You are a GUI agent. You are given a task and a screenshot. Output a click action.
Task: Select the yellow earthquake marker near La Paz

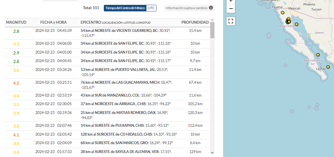pos(328,67)
